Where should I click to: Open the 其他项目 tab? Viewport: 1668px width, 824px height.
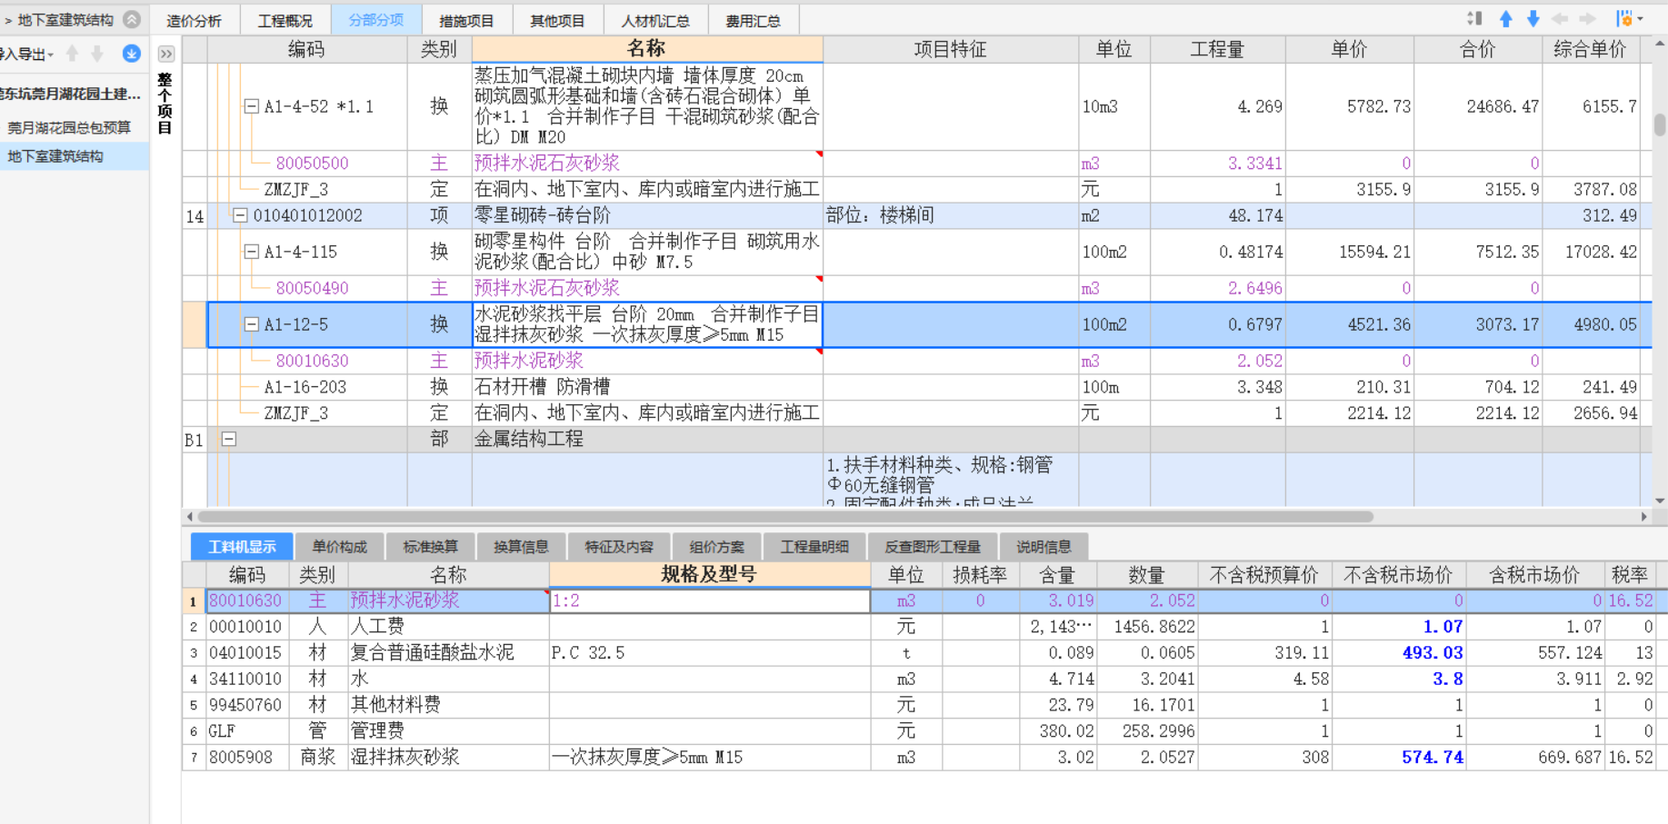tap(557, 20)
